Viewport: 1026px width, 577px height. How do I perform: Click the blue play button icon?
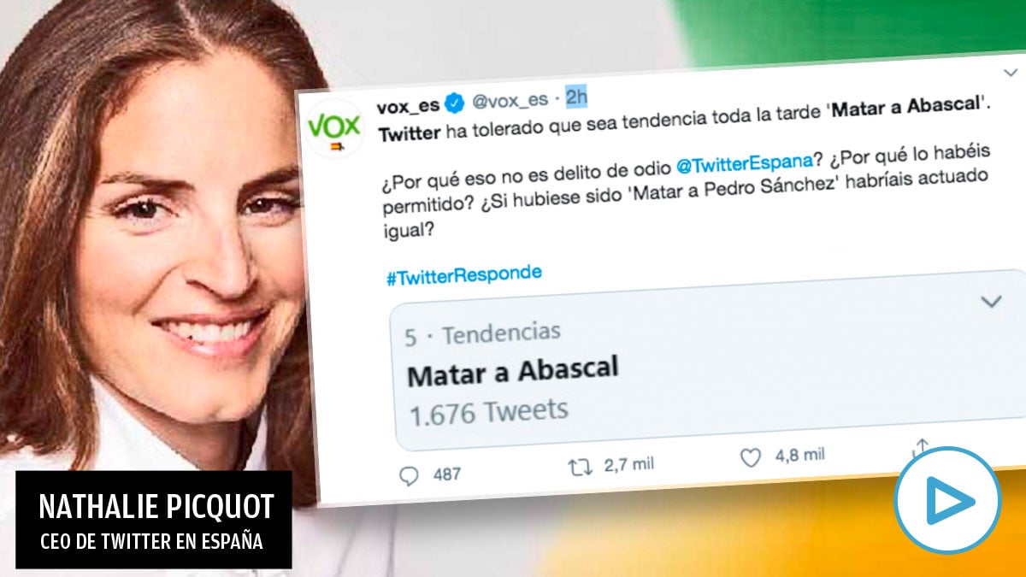click(x=947, y=501)
